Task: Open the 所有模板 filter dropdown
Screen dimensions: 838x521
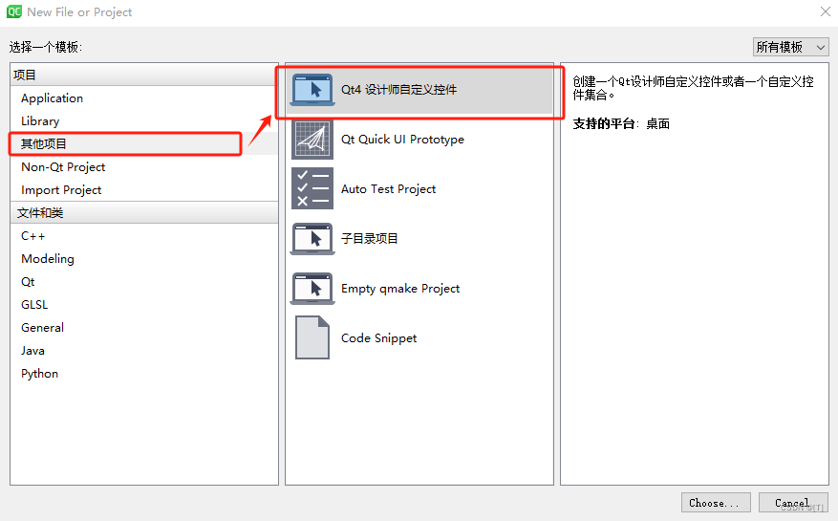Action: pyautogui.click(x=790, y=47)
